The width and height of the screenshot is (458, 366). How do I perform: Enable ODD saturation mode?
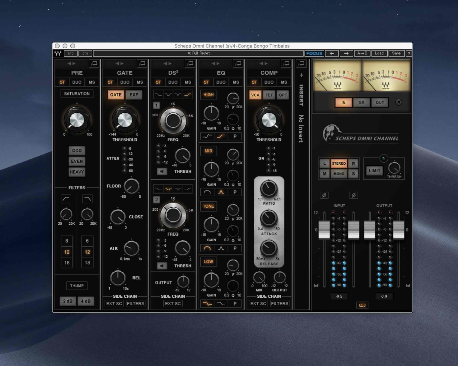pos(77,151)
